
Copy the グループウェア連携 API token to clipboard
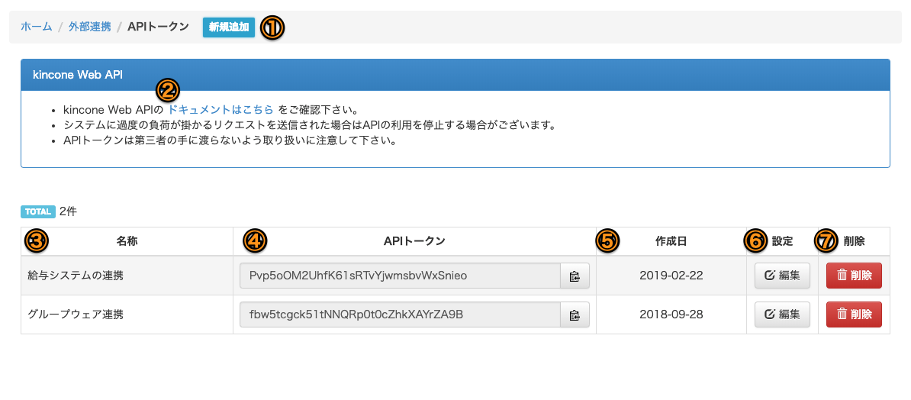tap(575, 315)
